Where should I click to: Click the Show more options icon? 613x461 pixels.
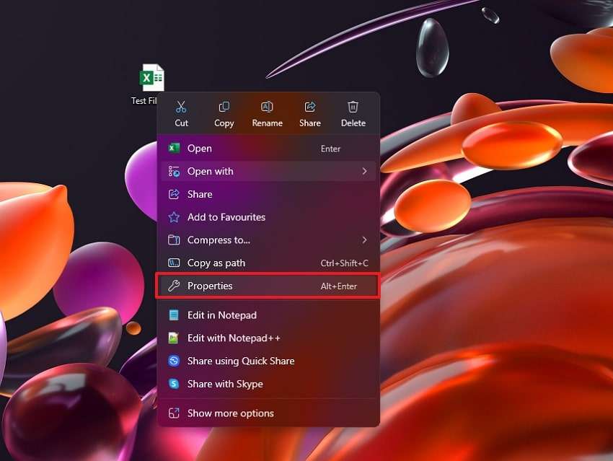174,413
